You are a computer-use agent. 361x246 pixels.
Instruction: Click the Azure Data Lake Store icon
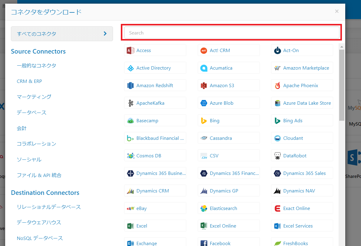[x=277, y=103]
